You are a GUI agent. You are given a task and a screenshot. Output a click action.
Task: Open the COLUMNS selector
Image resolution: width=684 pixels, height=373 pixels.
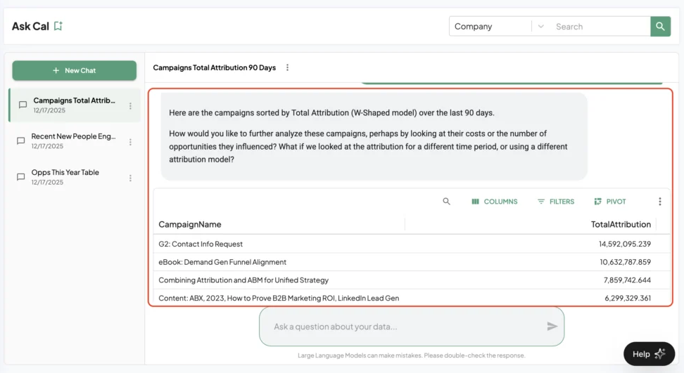(x=494, y=202)
